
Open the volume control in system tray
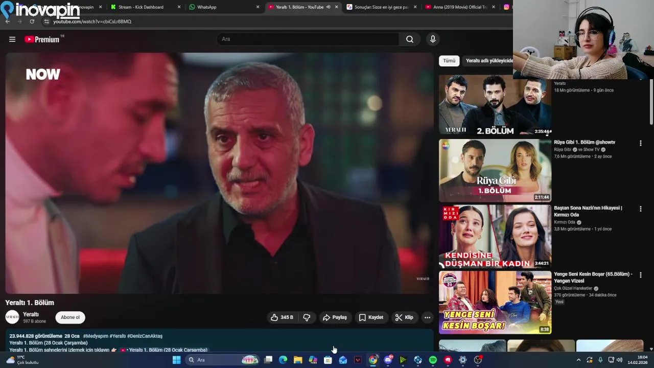(x=619, y=360)
